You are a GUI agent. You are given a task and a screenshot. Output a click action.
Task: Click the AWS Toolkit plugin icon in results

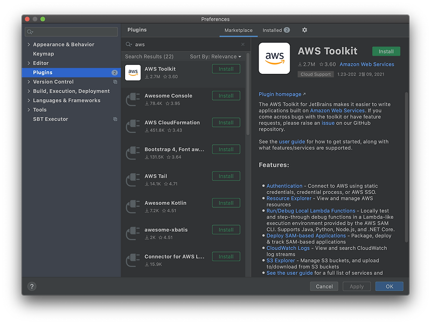pos(133,72)
